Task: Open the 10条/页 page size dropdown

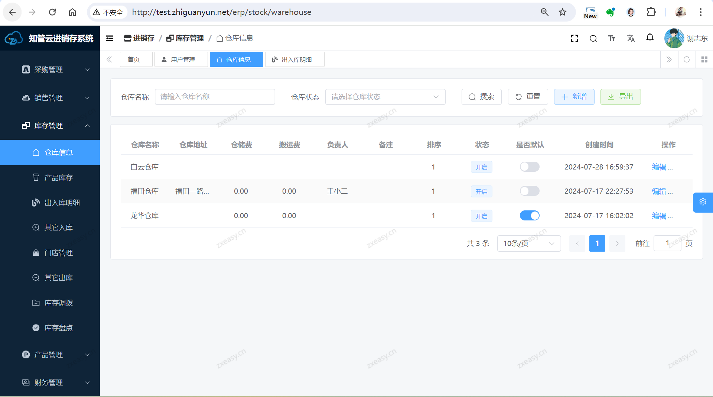Action: [x=529, y=243]
